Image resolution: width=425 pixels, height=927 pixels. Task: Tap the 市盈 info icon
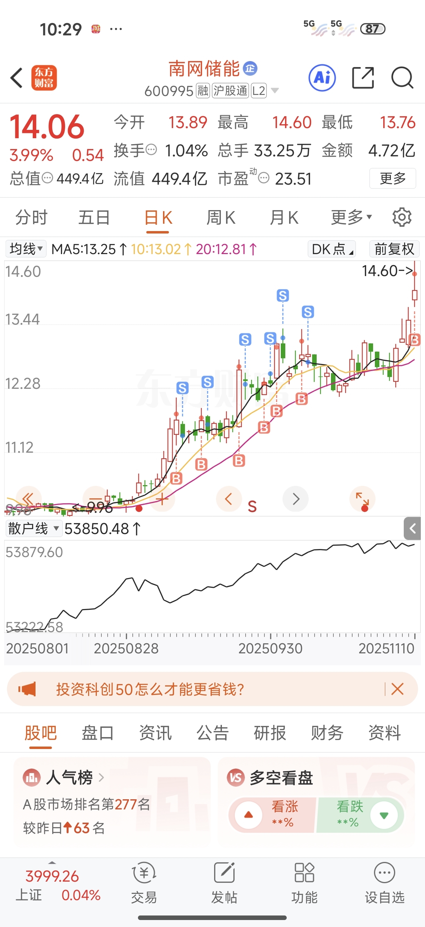pyautogui.click(x=264, y=178)
